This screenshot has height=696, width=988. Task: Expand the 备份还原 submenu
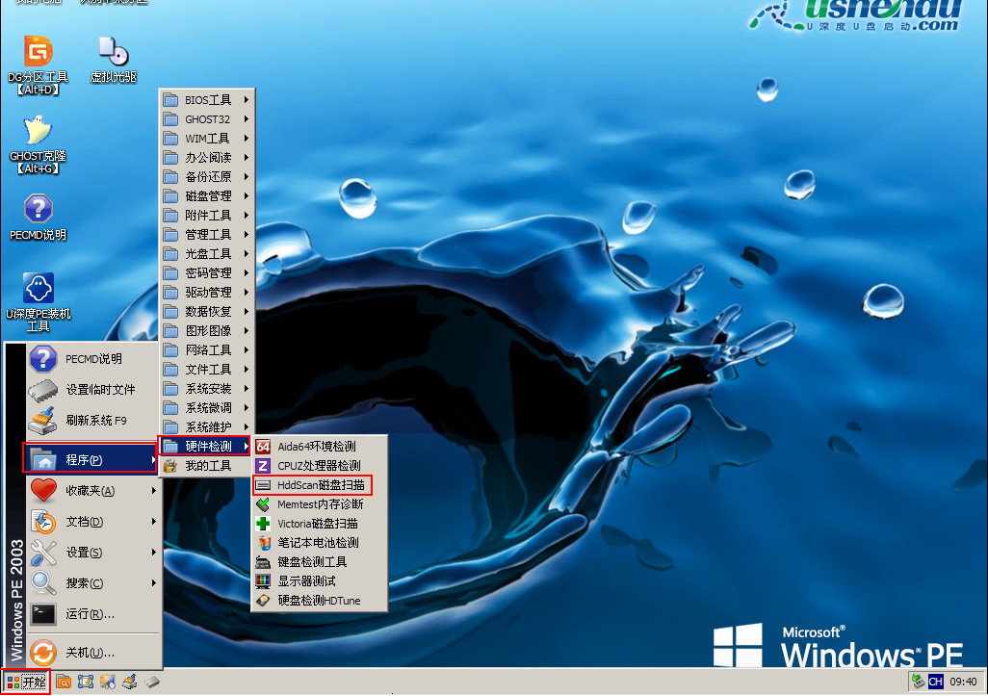pos(207,177)
